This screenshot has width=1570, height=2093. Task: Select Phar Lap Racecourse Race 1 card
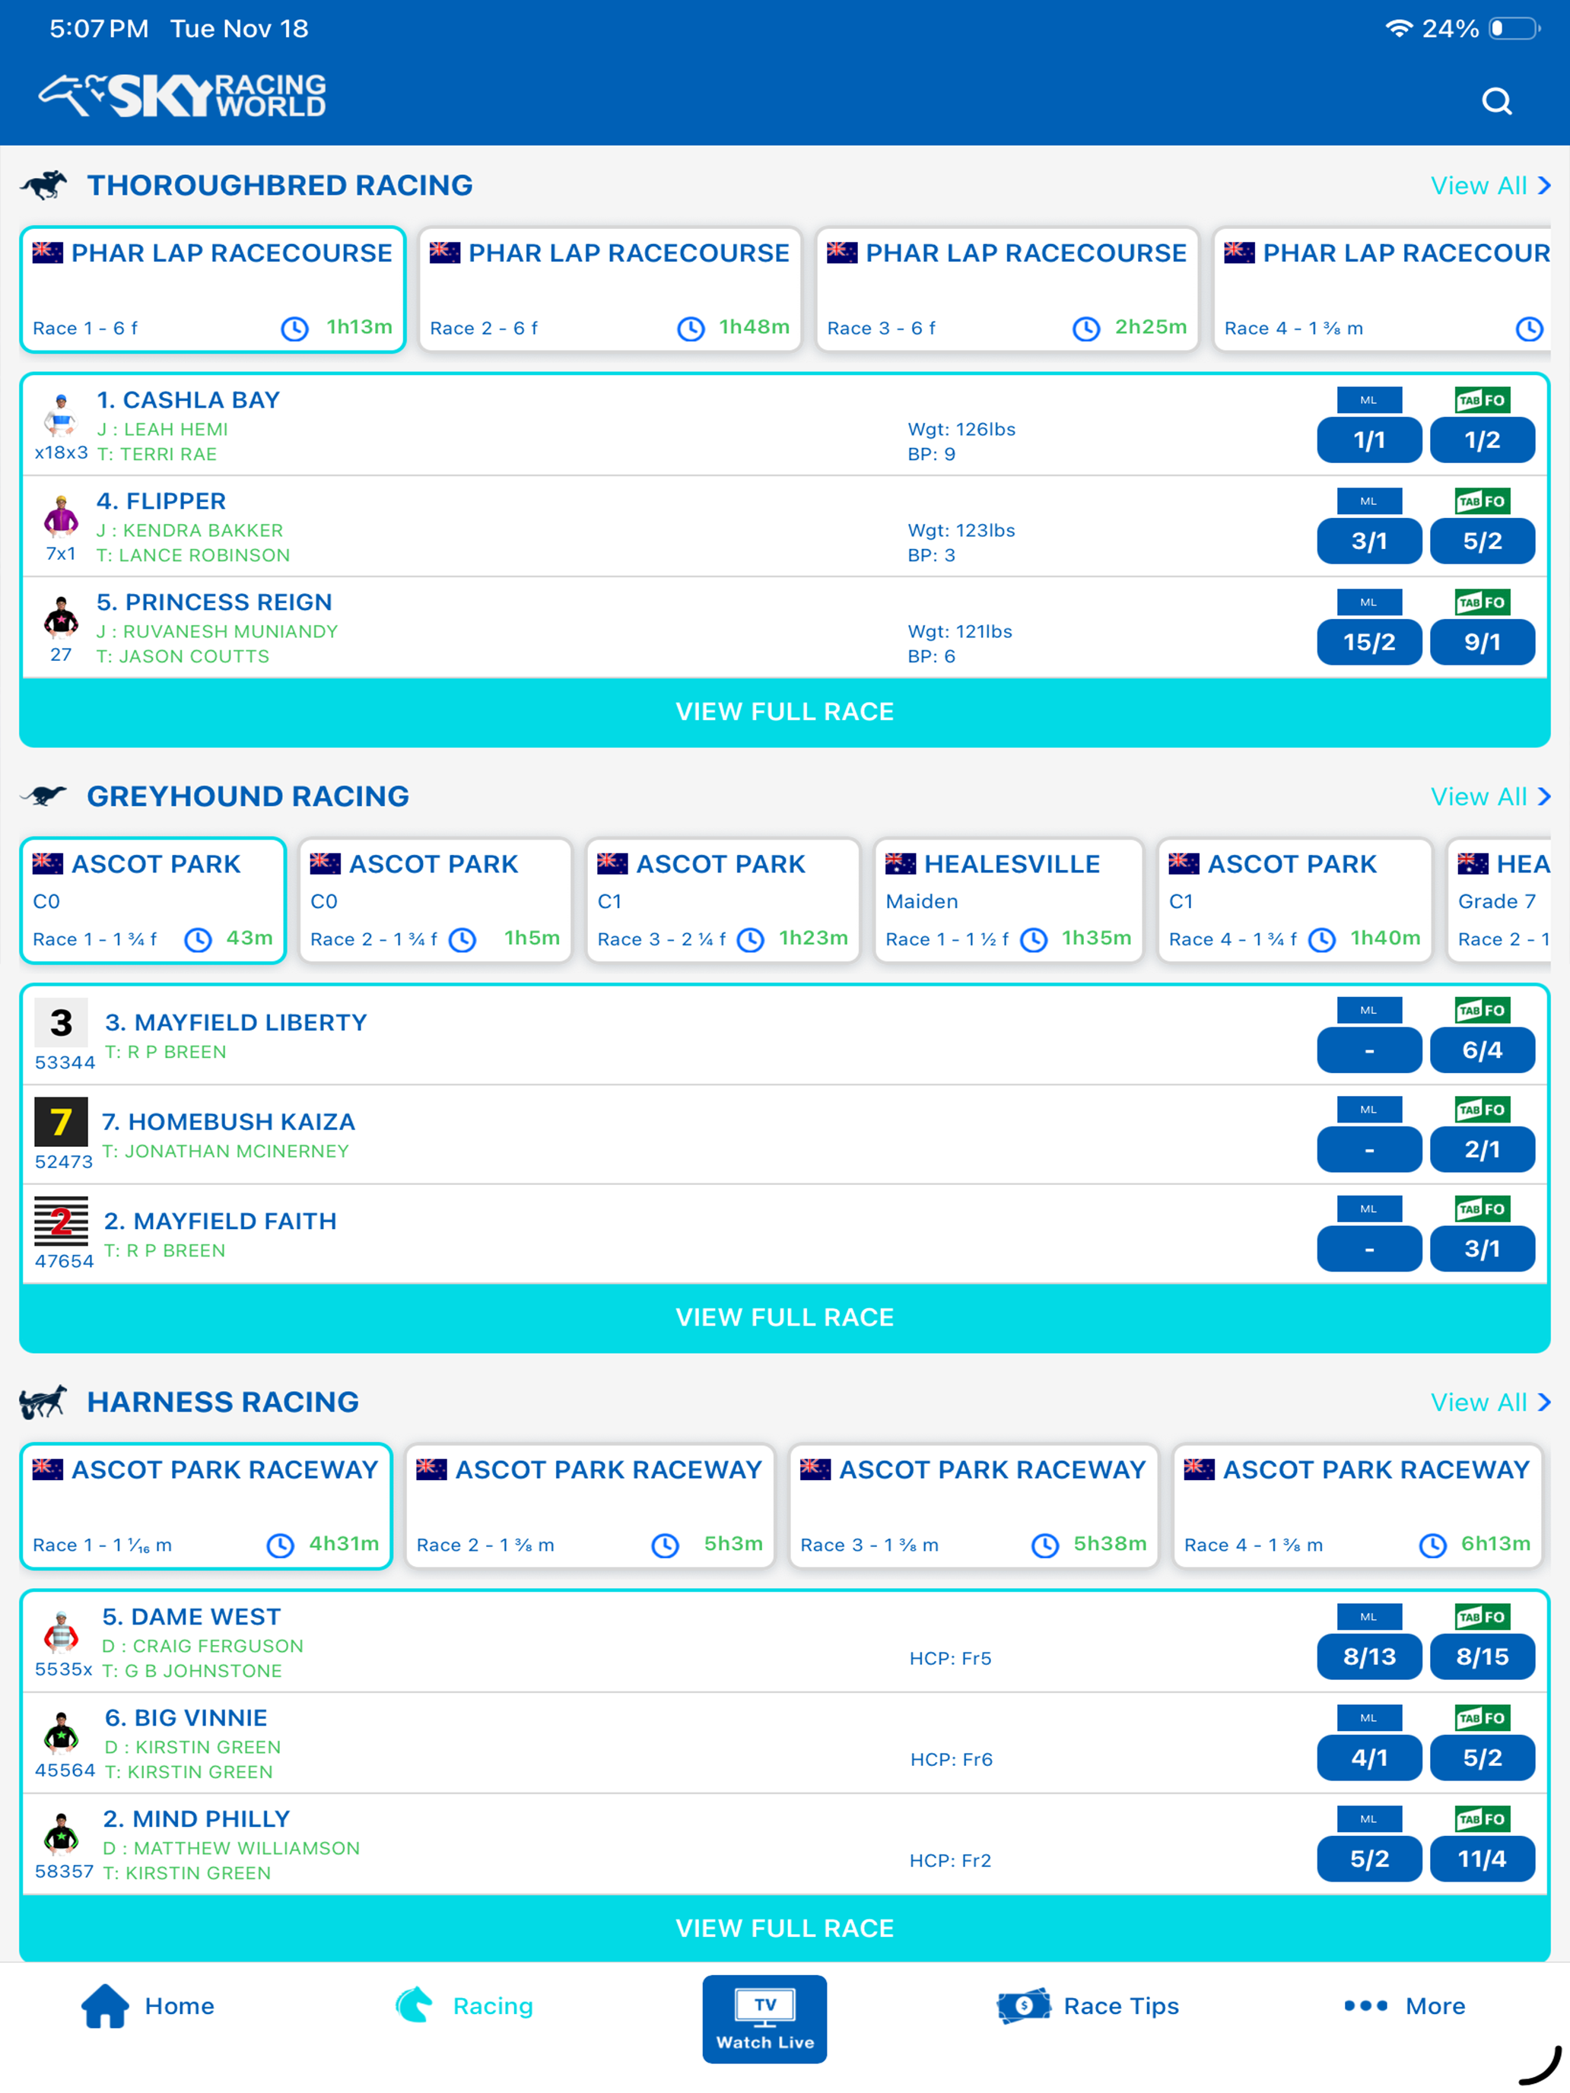pos(213,290)
